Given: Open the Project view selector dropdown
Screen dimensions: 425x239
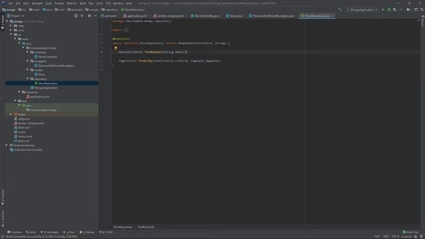Looking at the screenshot, I should point(15,16).
